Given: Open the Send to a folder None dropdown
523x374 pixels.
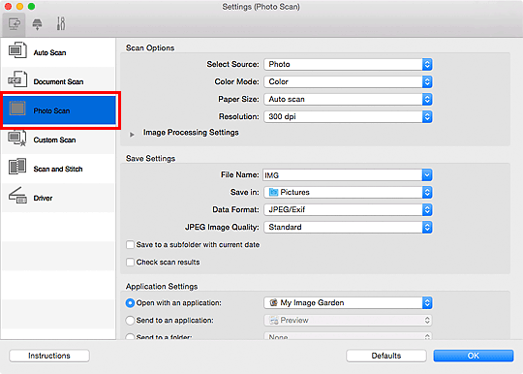Looking at the screenshot, I should (349, 336).
